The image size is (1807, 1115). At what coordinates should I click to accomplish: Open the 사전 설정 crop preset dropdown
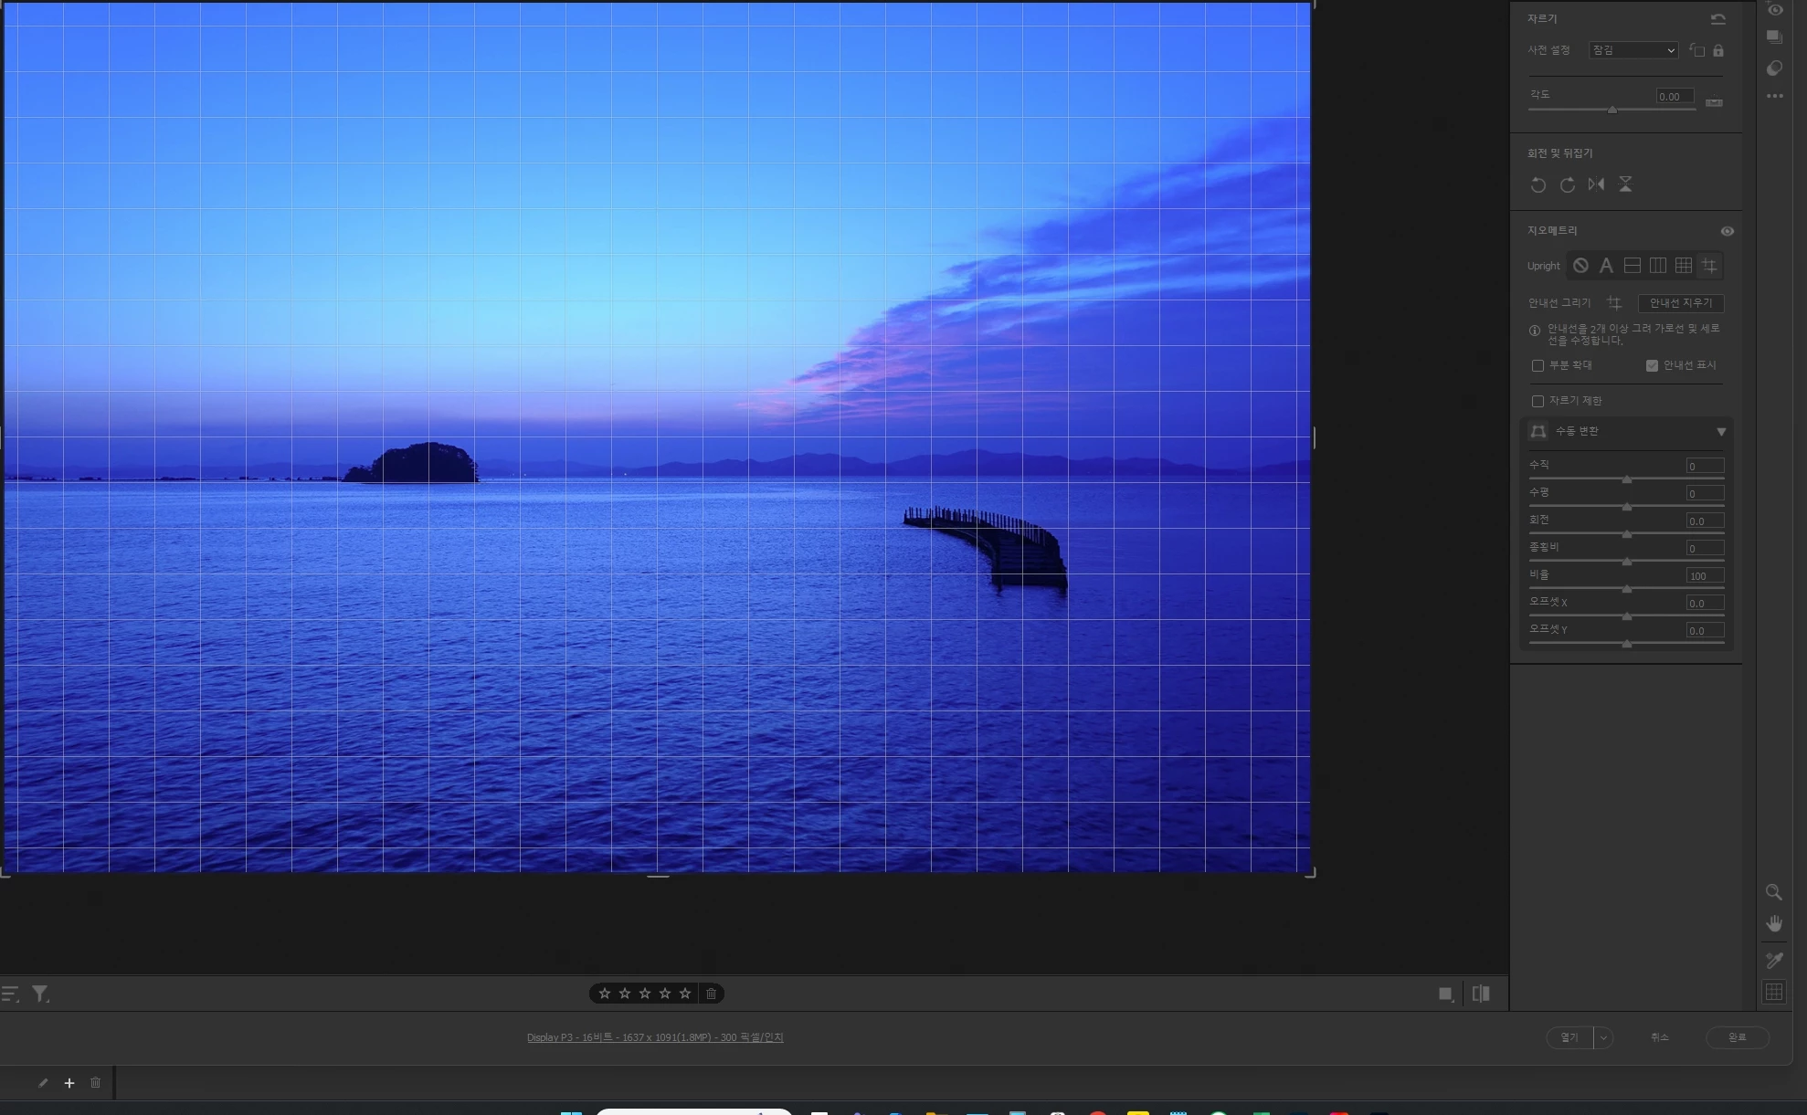click(x=1633, y=50)
